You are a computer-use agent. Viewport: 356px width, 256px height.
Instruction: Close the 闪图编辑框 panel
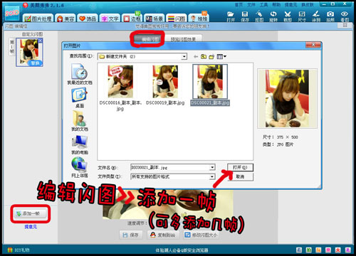click(x=345, y=25)
